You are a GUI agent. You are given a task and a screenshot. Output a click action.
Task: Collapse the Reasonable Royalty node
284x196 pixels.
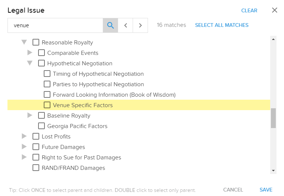click(x=24, y=42)
